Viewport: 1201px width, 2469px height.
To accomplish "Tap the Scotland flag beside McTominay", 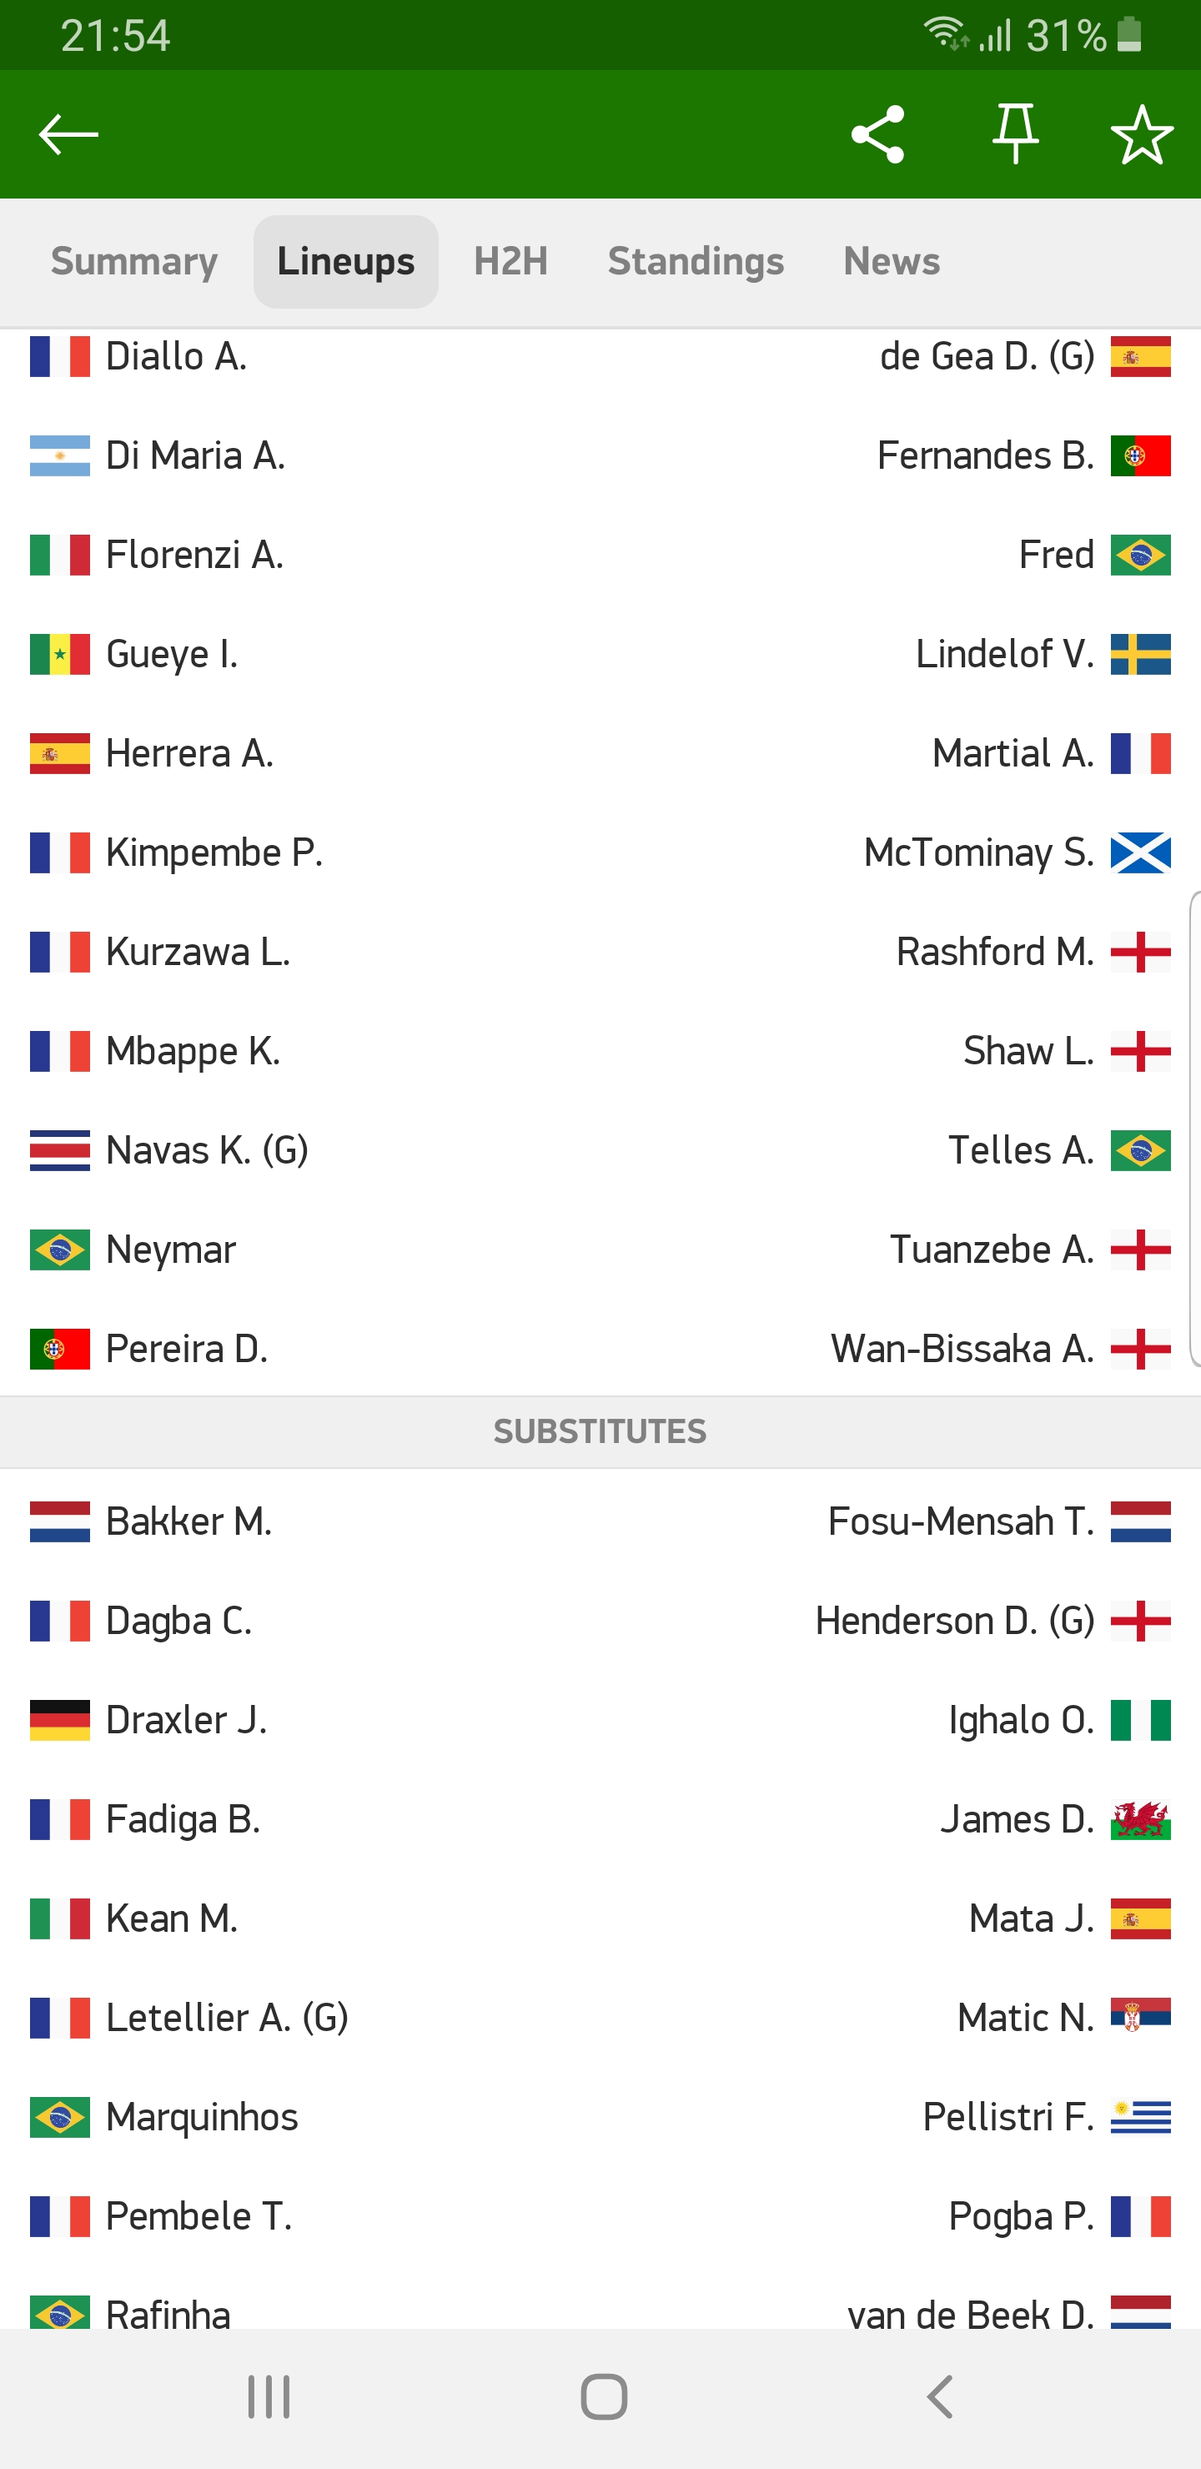I will point(1139,853).
